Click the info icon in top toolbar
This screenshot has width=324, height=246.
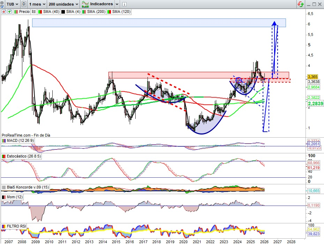[125, 4]
